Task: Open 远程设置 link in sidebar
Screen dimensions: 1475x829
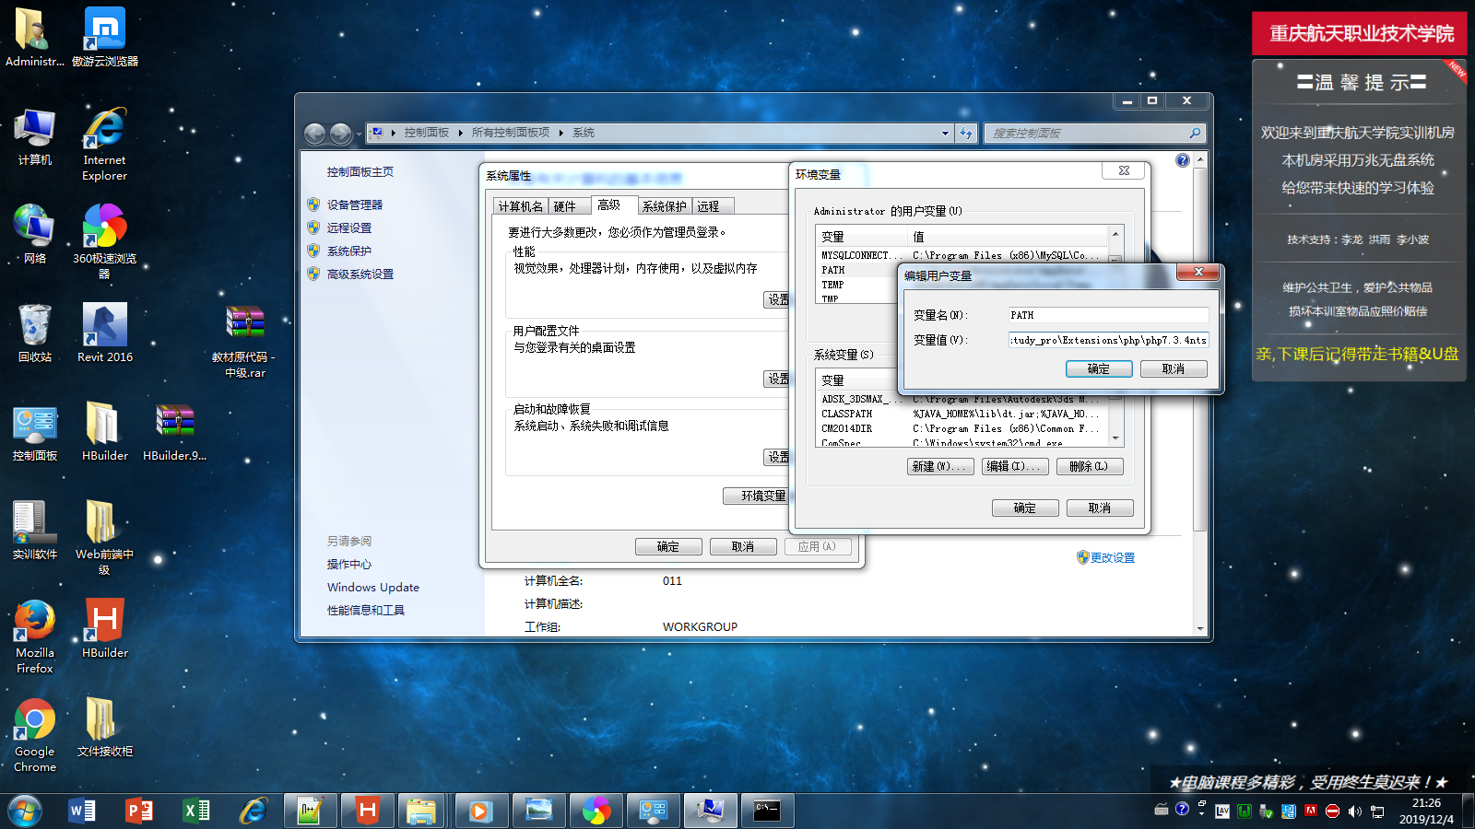Action: point(349,228)
